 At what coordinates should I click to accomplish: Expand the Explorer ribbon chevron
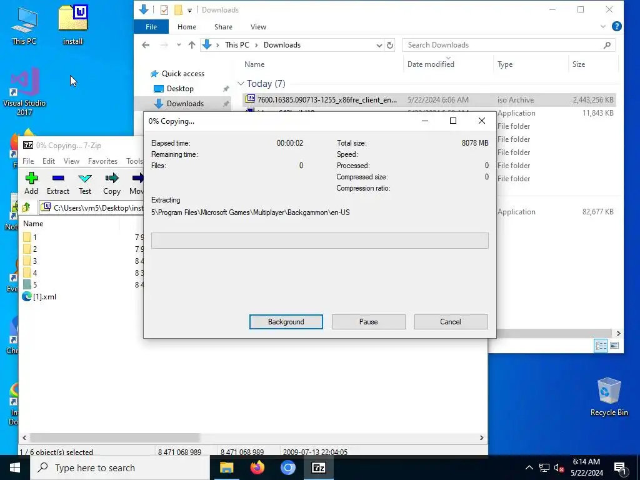603,27
